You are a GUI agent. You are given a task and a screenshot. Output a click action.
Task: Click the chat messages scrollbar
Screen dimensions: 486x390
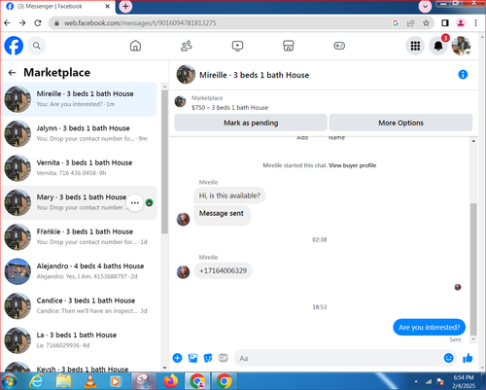(x=473, y=269)
